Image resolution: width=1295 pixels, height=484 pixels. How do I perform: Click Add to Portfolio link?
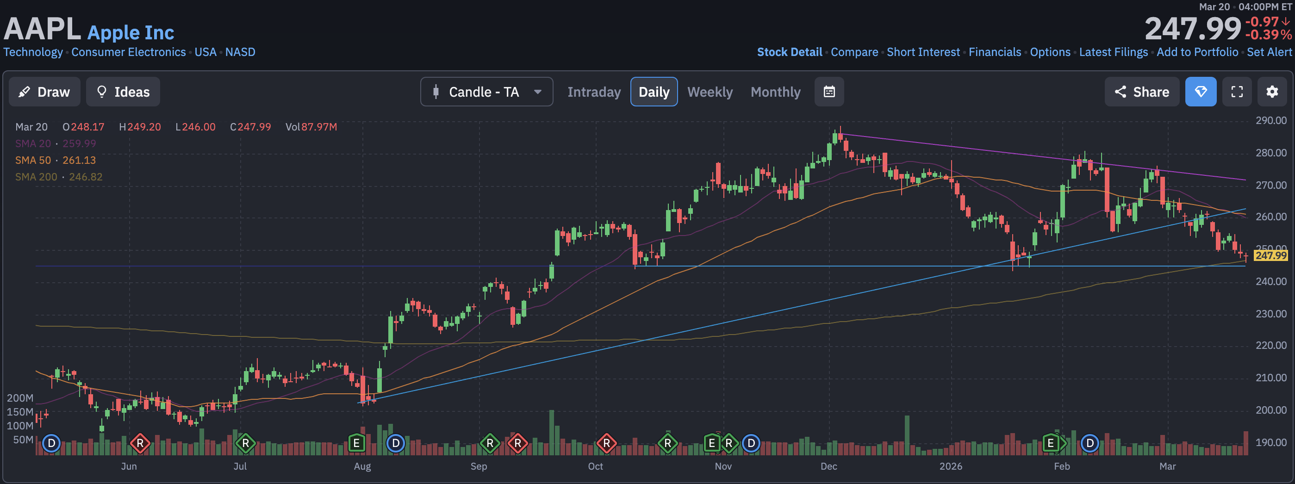(1197, 52)
